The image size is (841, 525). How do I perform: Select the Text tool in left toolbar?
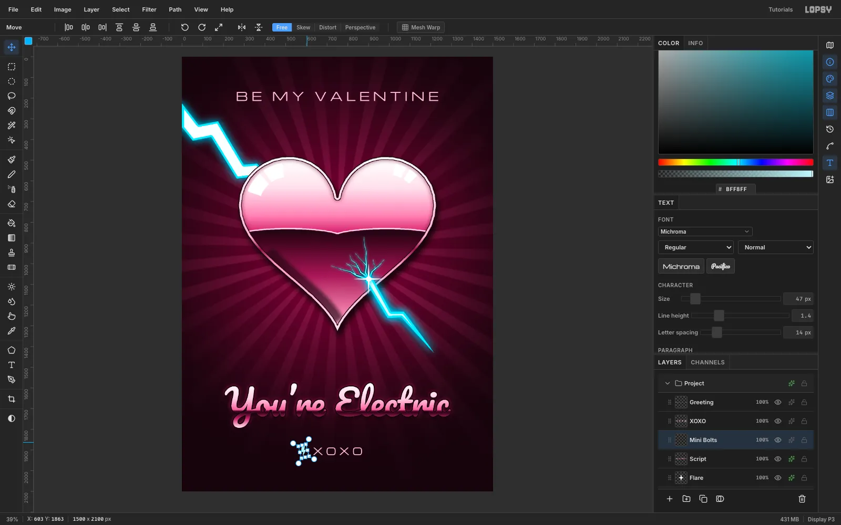pyautogui.click(x=12, y=365)
